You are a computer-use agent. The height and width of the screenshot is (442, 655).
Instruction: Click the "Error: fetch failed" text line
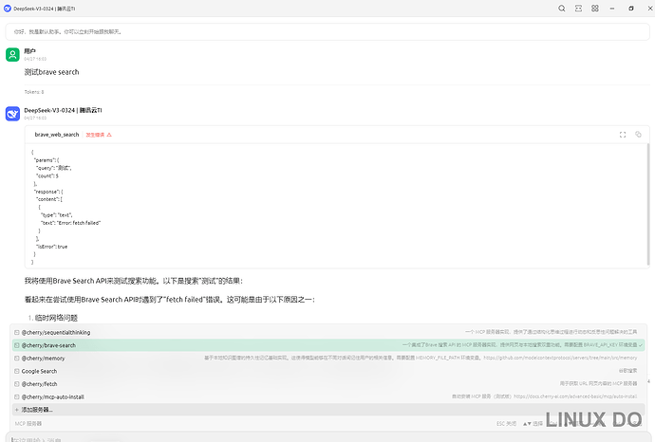point(70,223)
